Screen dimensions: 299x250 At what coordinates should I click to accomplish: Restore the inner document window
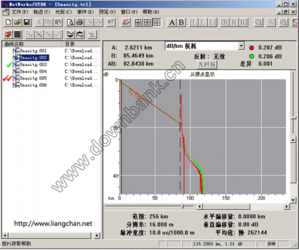286,12
